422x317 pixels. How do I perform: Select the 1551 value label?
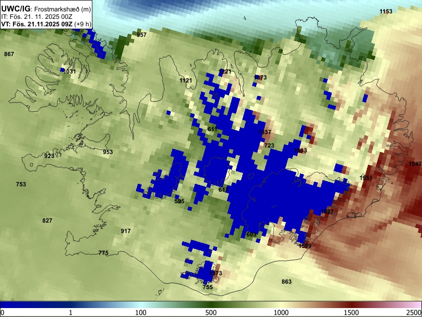366,178
